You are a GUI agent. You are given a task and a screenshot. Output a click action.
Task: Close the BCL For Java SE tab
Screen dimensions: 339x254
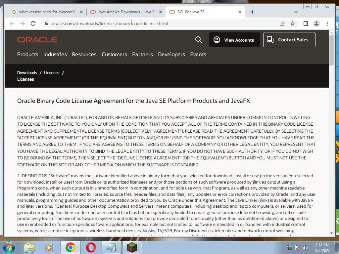click(240, 12)
